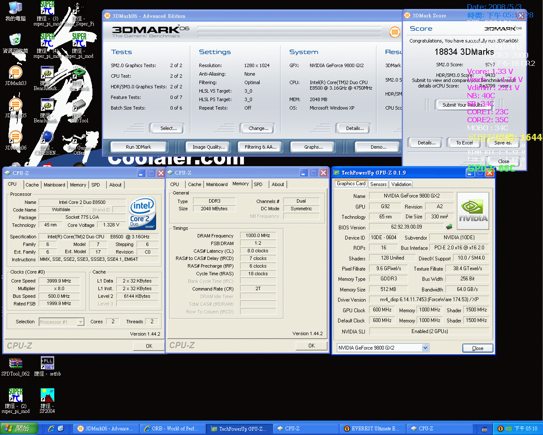This screenshot has height=435, width=543.
Task: Click the NVIDIA SLI Enabled (2 GPUs) field
Action: coord(429,331)
